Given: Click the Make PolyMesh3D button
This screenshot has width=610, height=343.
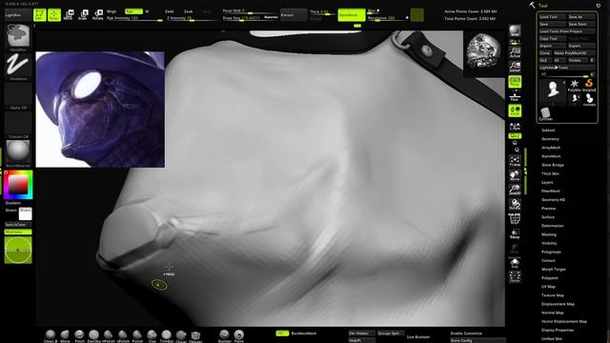Looking at the screenshot, I should click(574, 53).
